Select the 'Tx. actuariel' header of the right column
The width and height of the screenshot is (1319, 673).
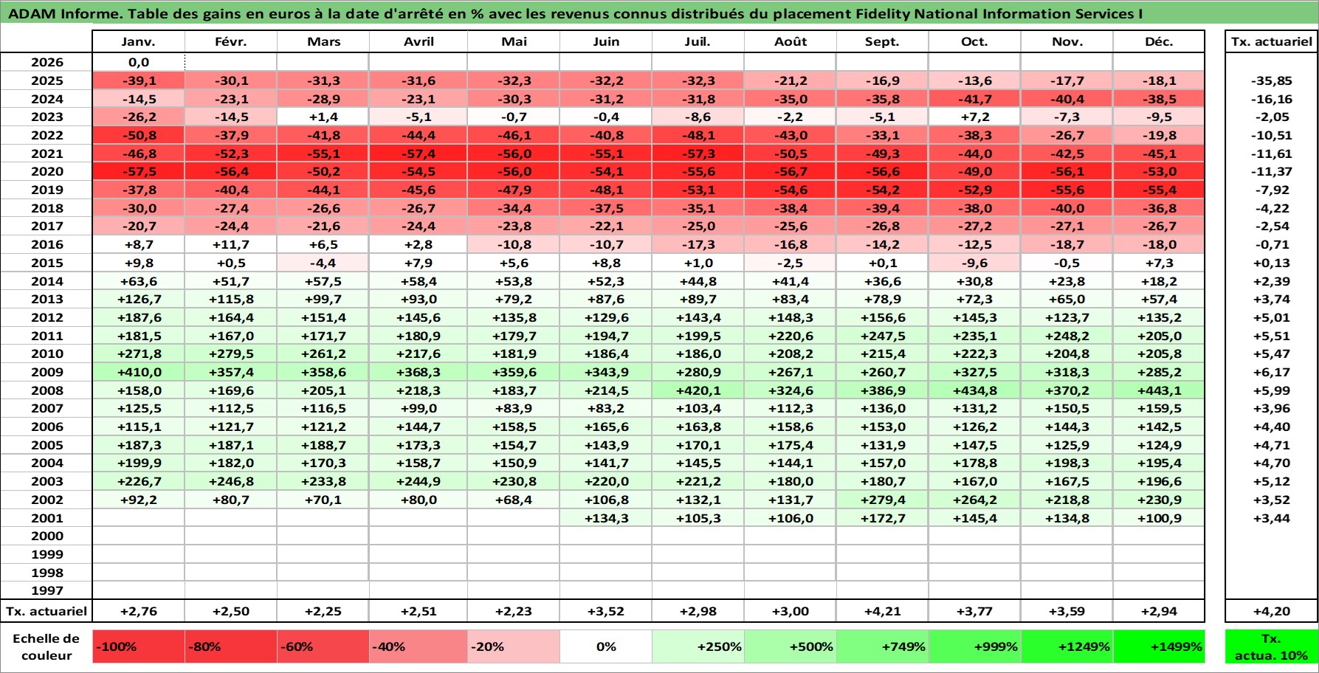1271,41
